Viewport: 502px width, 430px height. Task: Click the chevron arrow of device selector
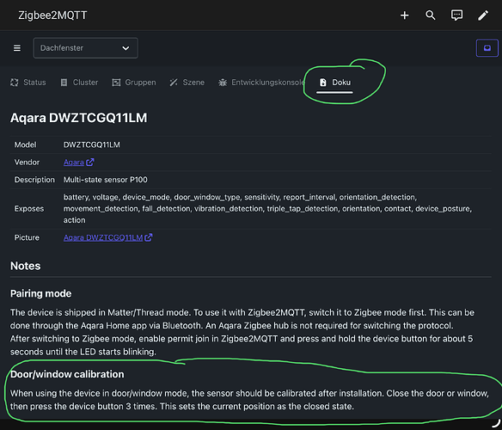click(125, 48)
